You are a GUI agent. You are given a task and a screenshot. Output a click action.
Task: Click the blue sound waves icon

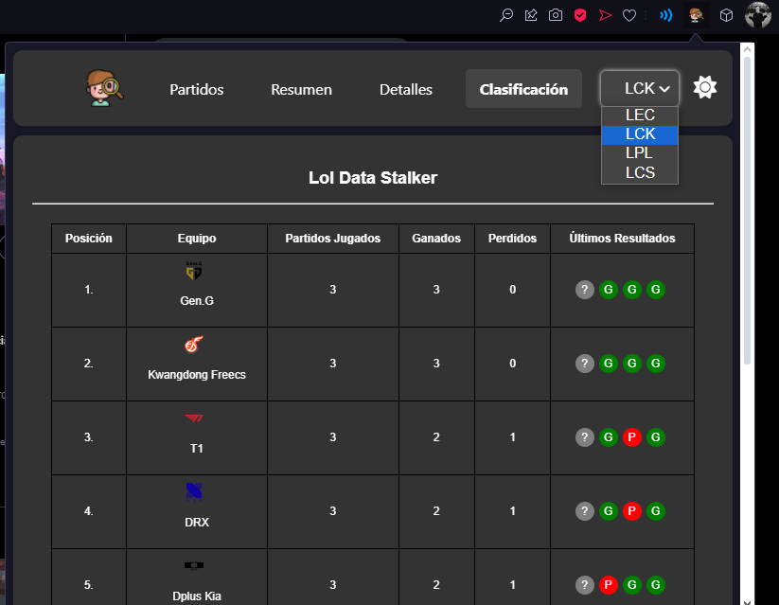click(665, 15)
